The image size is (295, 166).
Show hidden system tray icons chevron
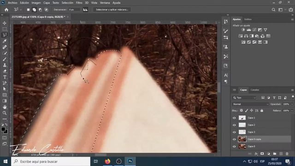244,161
